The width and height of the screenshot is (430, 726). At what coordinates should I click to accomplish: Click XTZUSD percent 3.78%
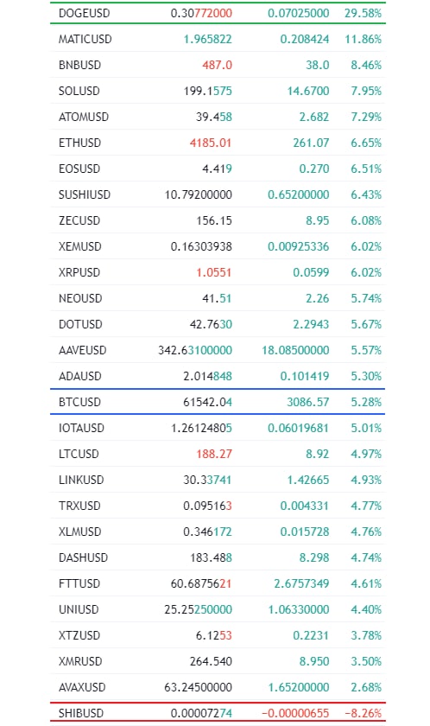click(x=366, y=635)
